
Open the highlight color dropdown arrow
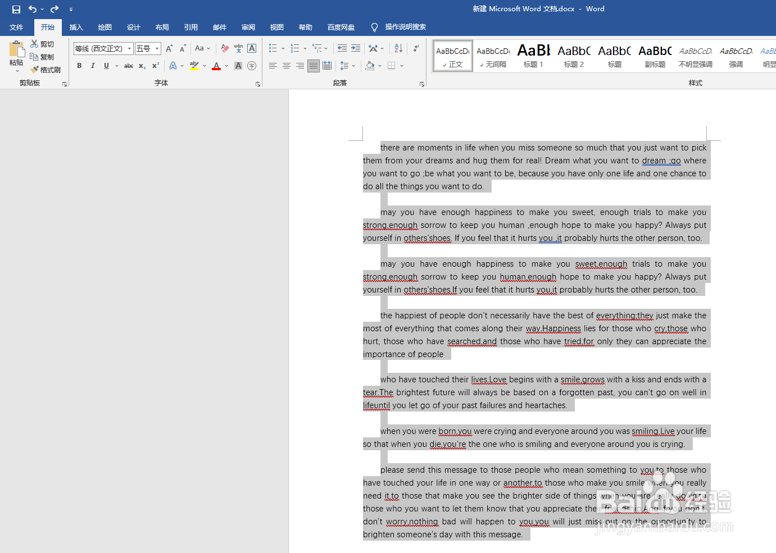[205, 66]
